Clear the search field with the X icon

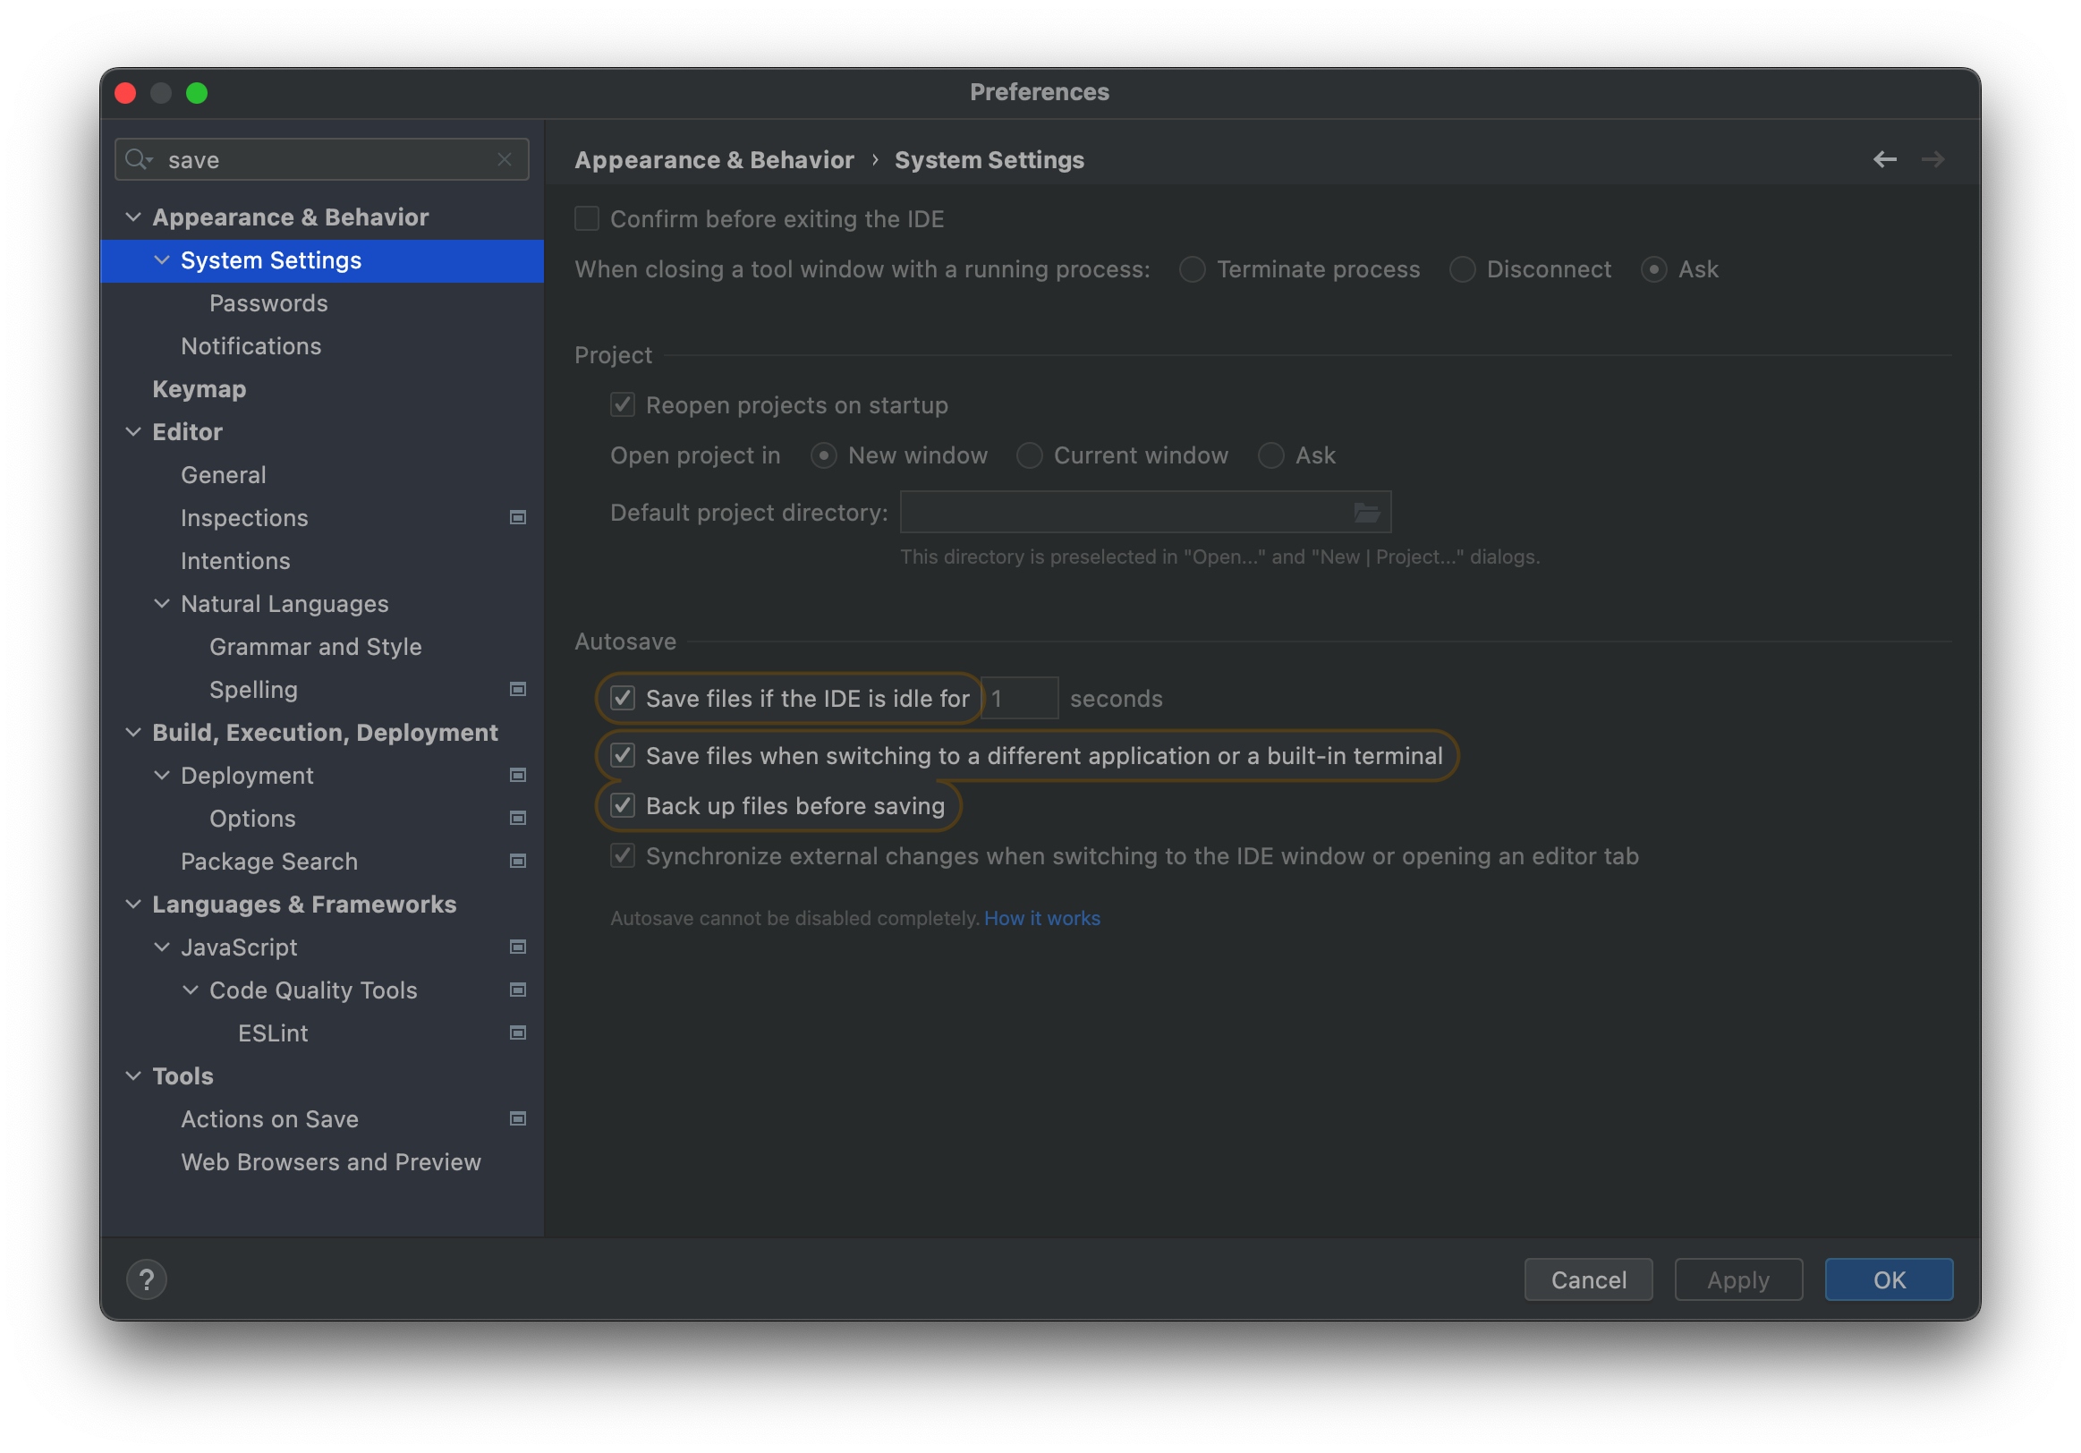pyautogui.click(x=504, y=159)
